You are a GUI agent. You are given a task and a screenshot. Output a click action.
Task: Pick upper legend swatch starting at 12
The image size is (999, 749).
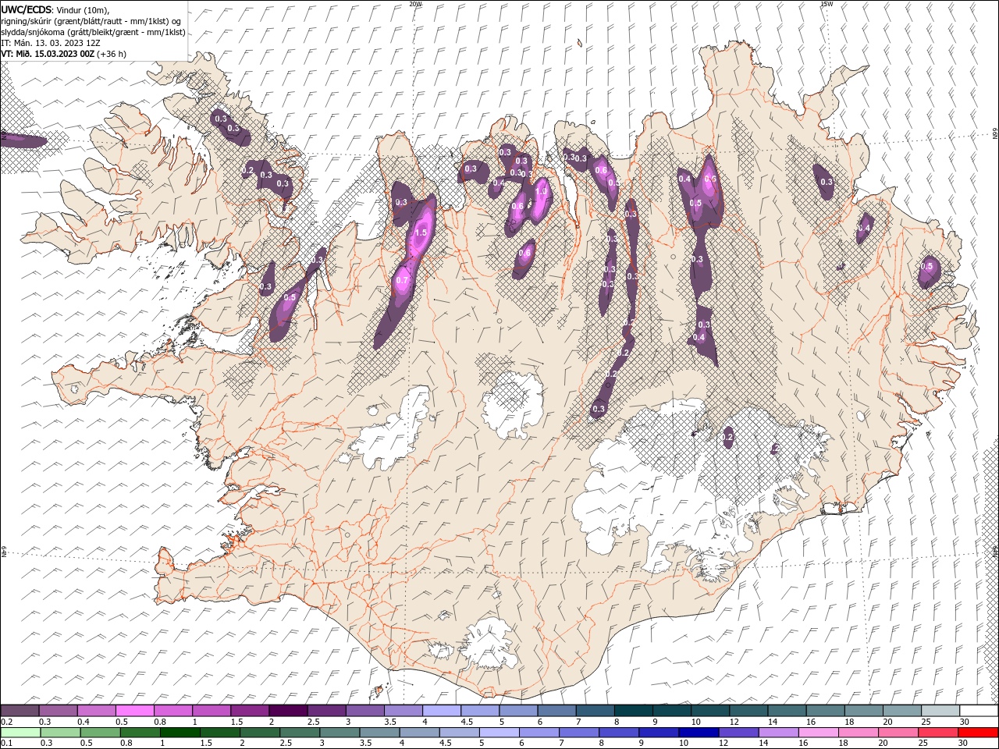point(748,711)
